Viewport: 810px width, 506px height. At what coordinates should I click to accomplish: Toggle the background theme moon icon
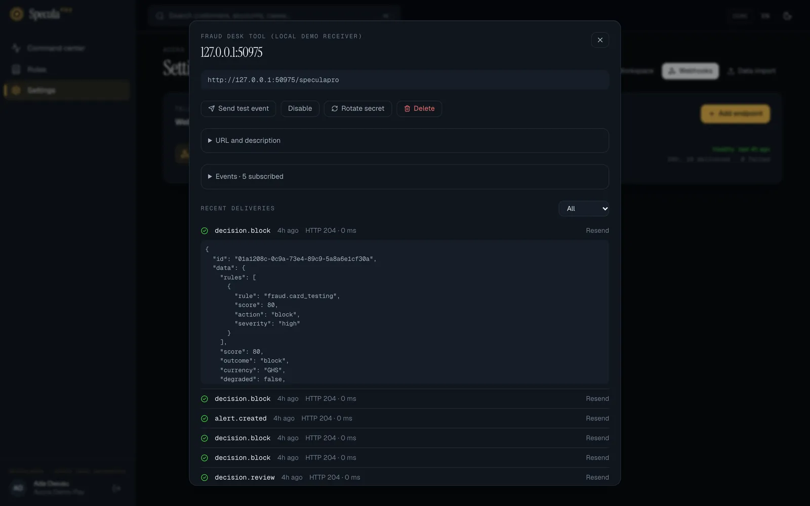point(787,16)
